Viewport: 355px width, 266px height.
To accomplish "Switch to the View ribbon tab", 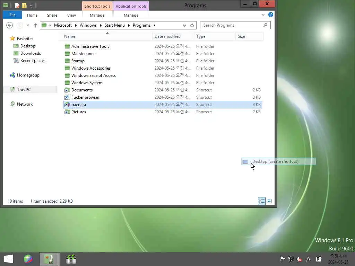I will pos(71,15).
